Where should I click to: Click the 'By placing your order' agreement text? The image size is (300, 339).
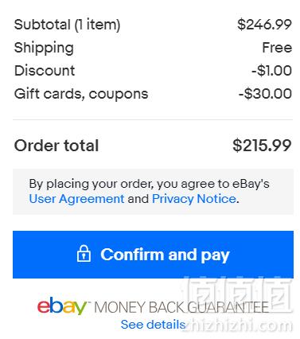[x=149, y=184]
